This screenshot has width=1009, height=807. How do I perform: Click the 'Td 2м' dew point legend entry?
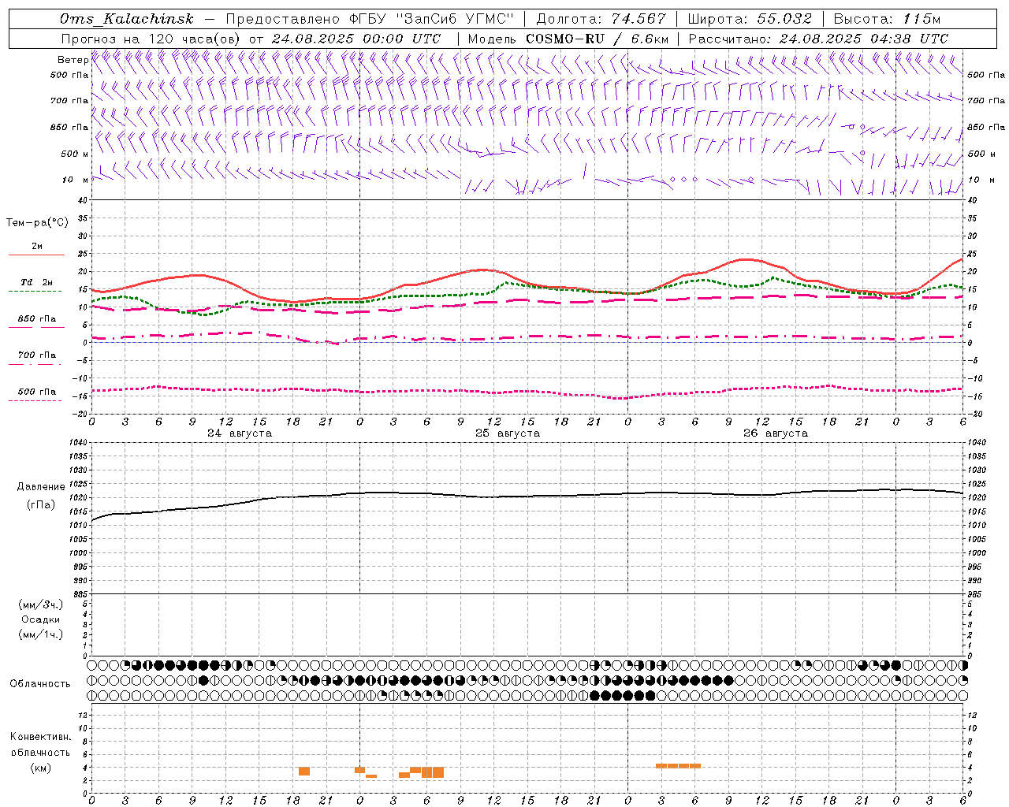pos(37,282)
